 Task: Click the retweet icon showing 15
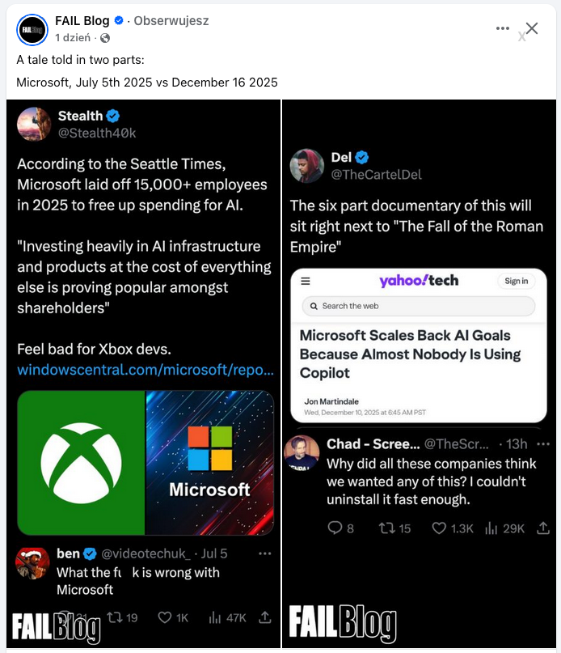click(388, 528)
